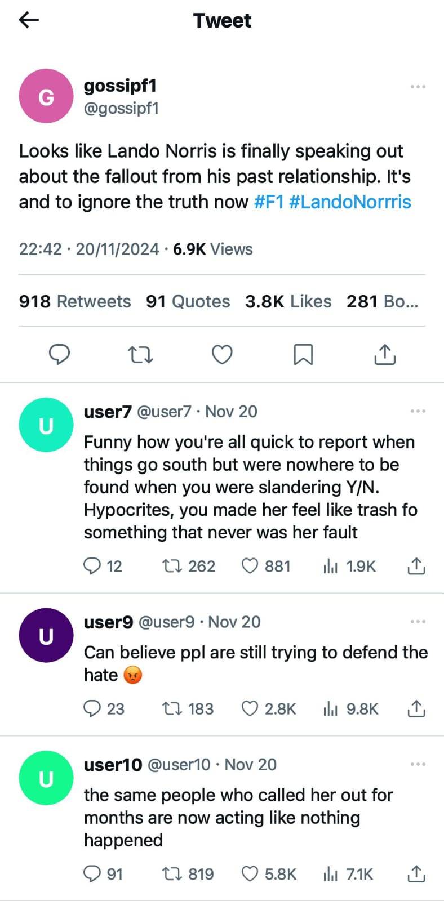Image resolution: width=444 pixels, height=901 pixels.
Task: Open the #F1 hashtag
Action: pyautogui.click(x=269, y=202)
